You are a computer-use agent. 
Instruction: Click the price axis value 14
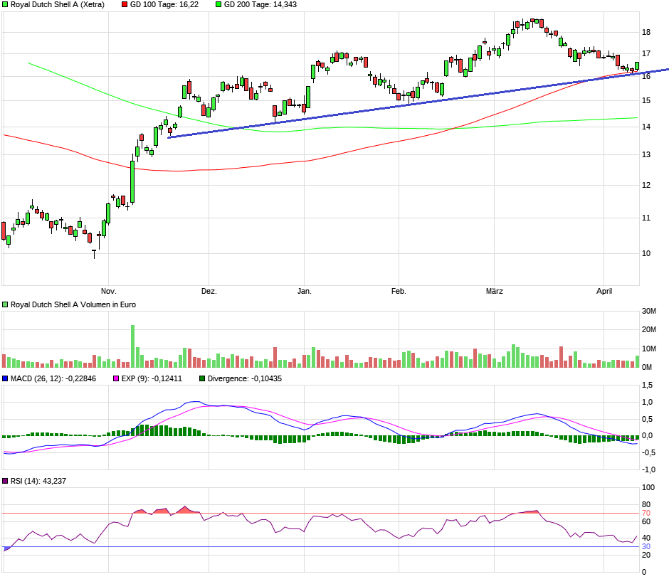coord(646,127)
